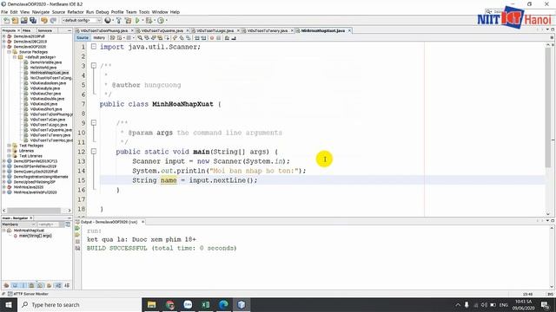This screenshot has height=312, width=556.
Task: Click the yellow Re-run with different parameters icon
Action: pos(77,235)
